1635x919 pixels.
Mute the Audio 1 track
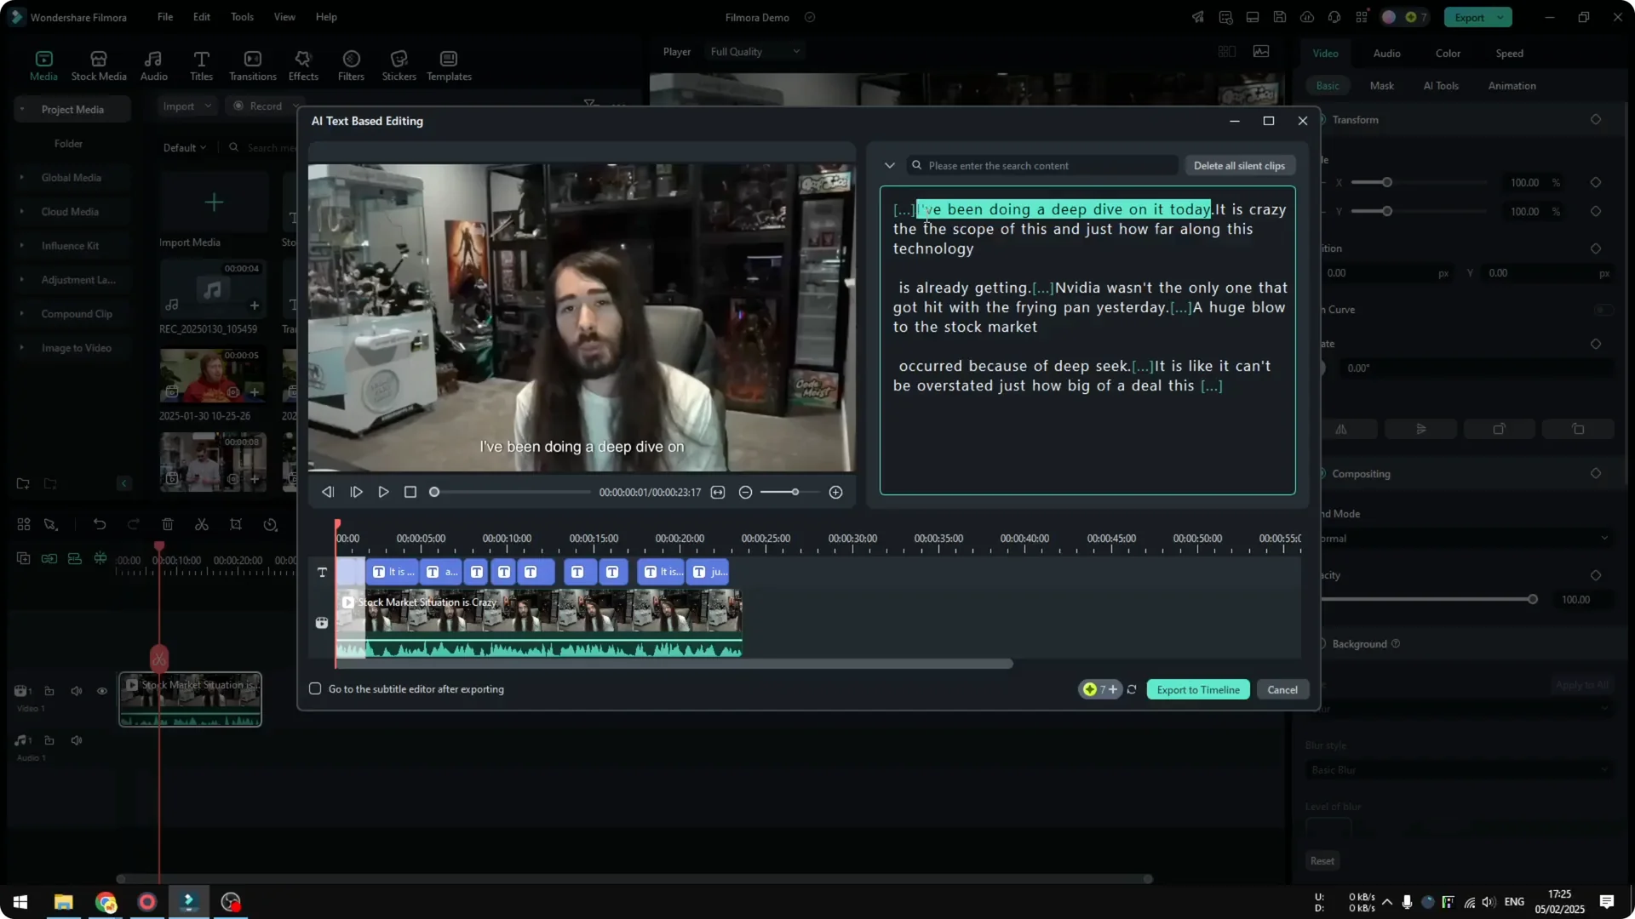77,740
